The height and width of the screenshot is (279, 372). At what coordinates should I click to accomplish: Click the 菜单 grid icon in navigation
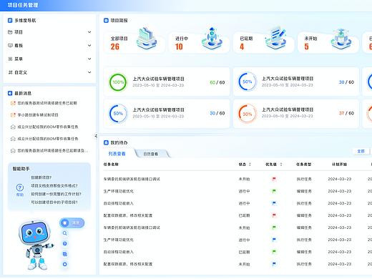[10, 59]
